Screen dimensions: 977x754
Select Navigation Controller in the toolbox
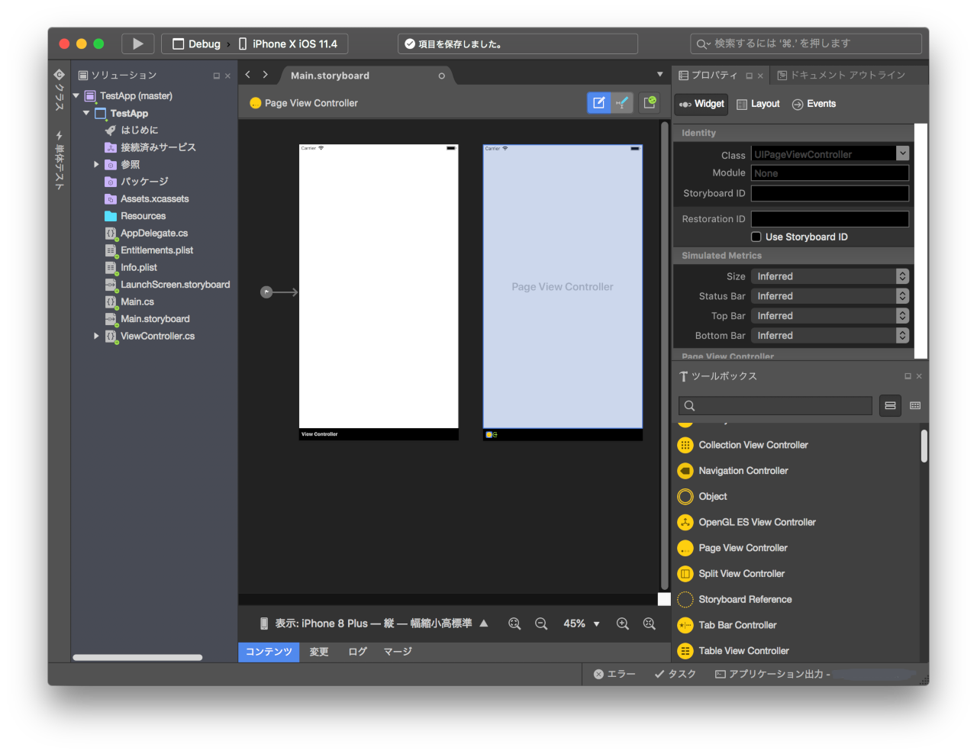(733, 471)
